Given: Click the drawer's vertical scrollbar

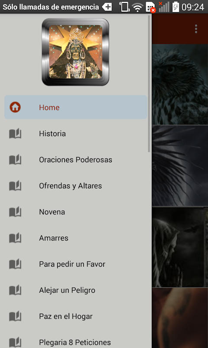Looking at the screenshot, I should point(149,84).
